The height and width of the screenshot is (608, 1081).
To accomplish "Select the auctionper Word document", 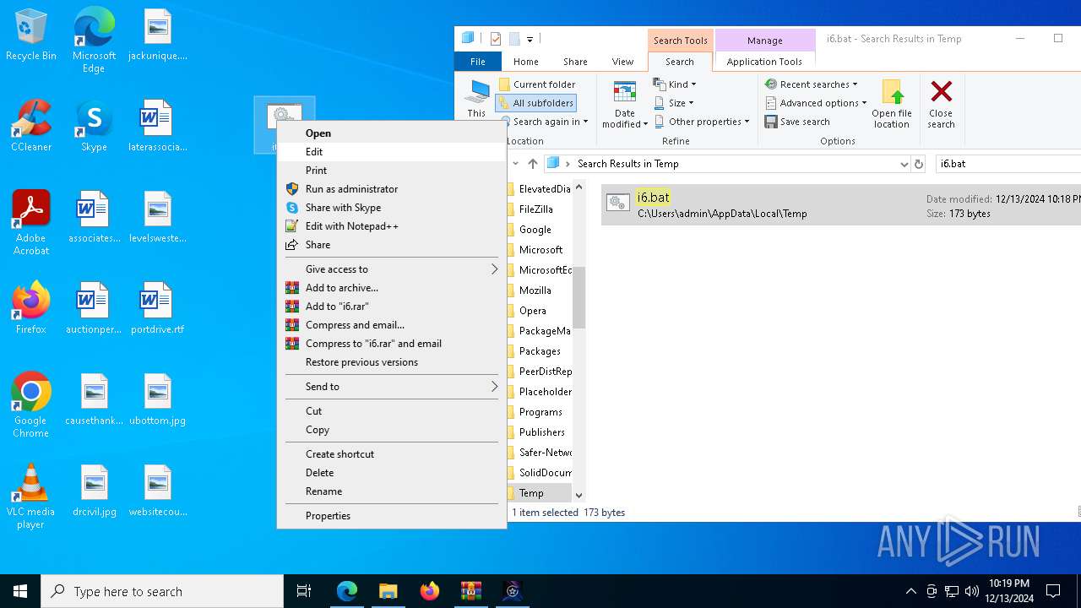I will click(94, 308).
